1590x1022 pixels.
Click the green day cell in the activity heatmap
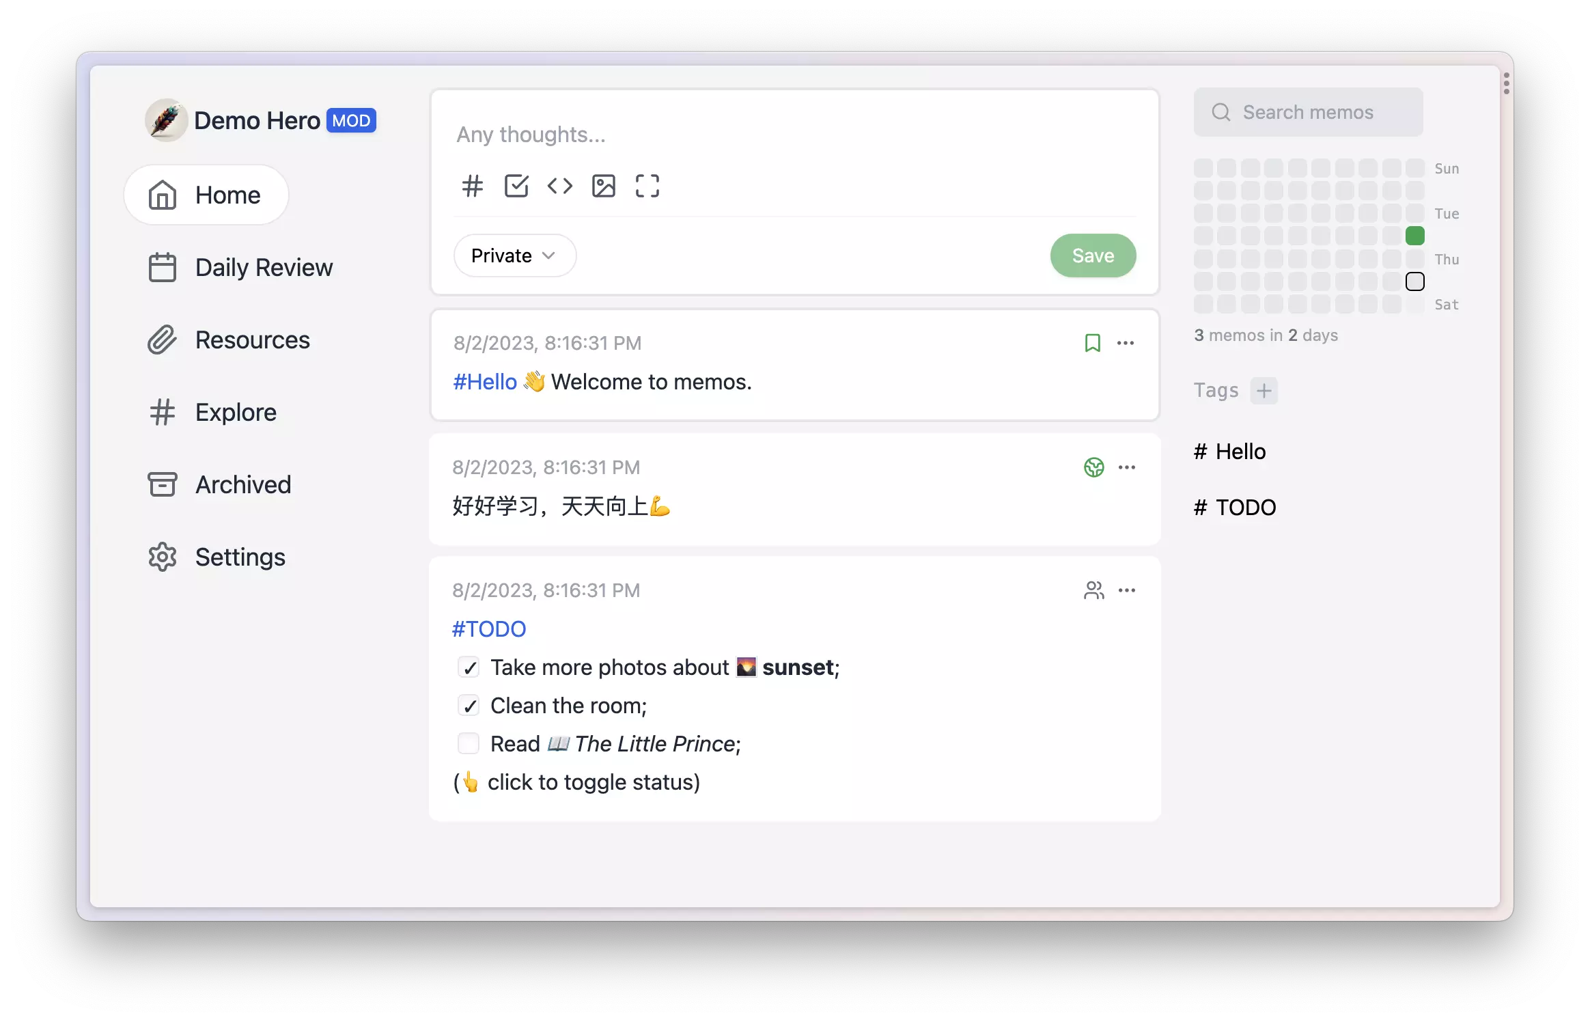pos(1415,235)
